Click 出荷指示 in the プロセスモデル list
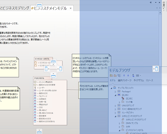The width and height of the screenshot is (167, 134). (x=43, y=99)
